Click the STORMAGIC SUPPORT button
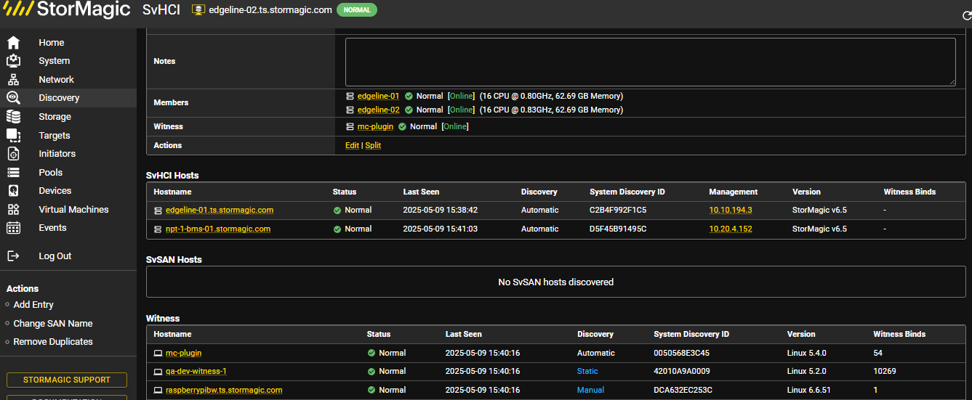 67,380
